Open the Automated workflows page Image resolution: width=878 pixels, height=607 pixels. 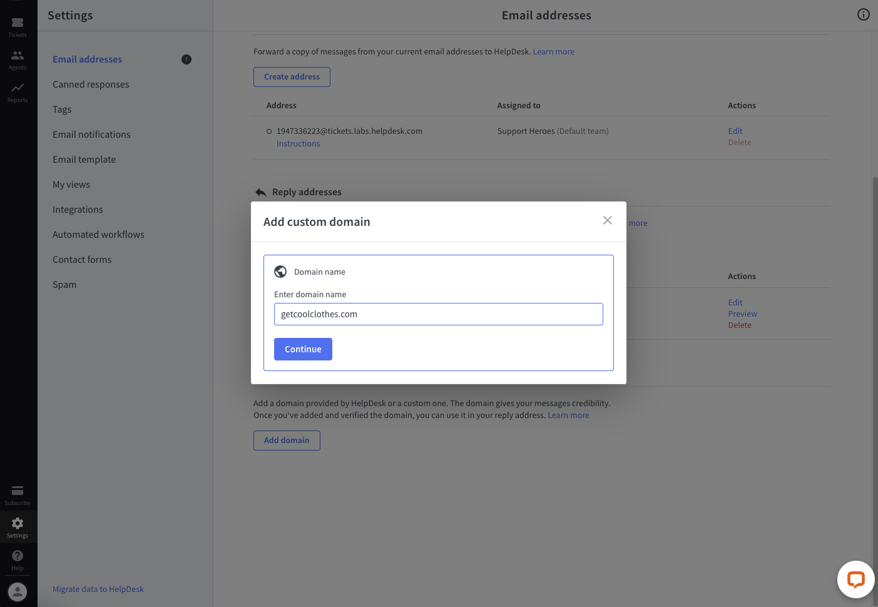click(x=98, y=234)
